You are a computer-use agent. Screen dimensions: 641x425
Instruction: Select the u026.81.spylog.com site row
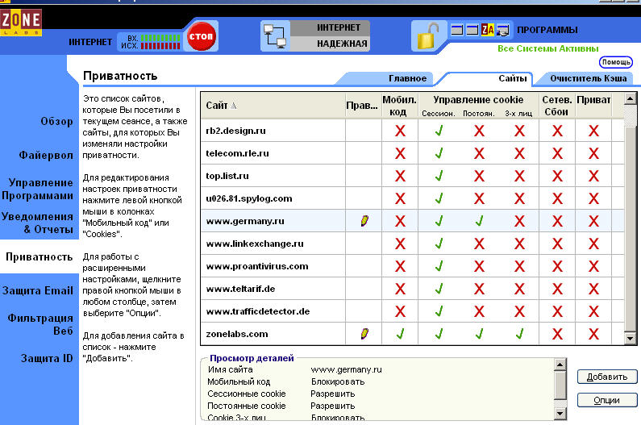[412, 198]
